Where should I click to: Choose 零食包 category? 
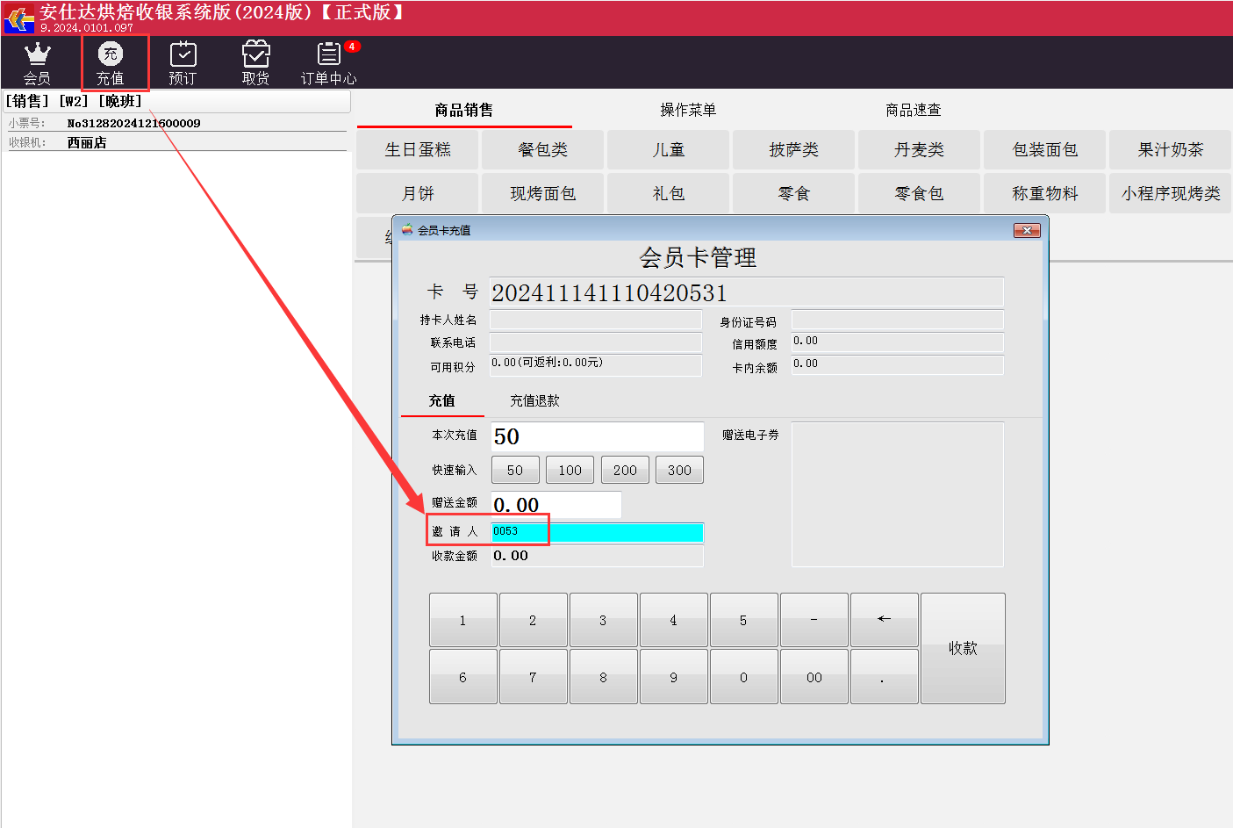(920, 193)
